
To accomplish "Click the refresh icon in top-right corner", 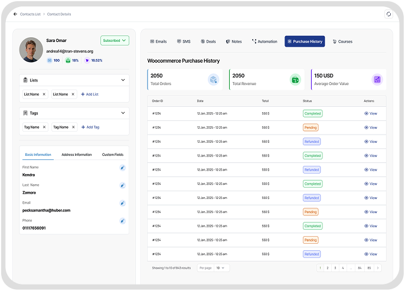I will point(388,14).
